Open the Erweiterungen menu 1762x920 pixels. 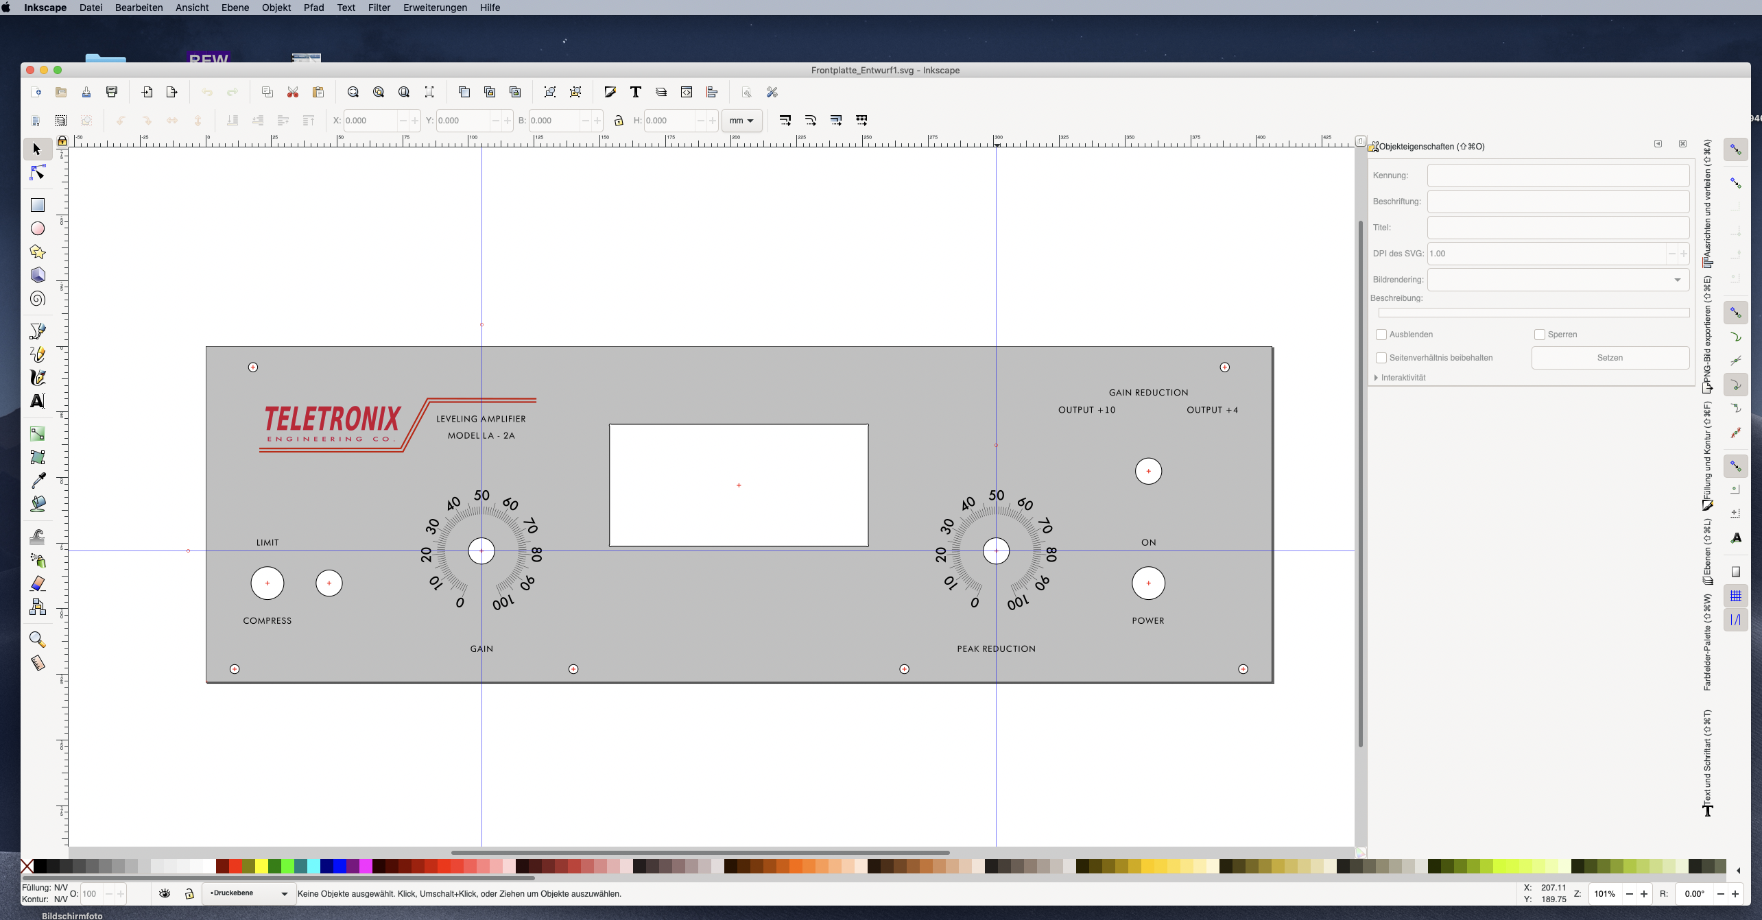tap(435, 8)
